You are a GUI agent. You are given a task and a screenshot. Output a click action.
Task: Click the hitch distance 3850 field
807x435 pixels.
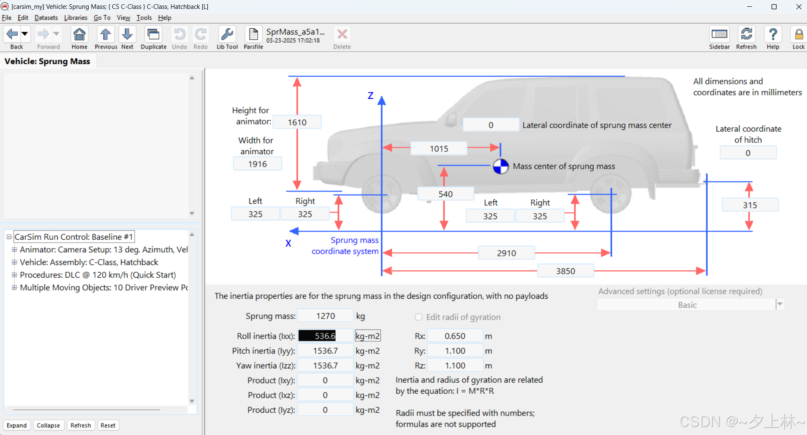click(565, 271)
